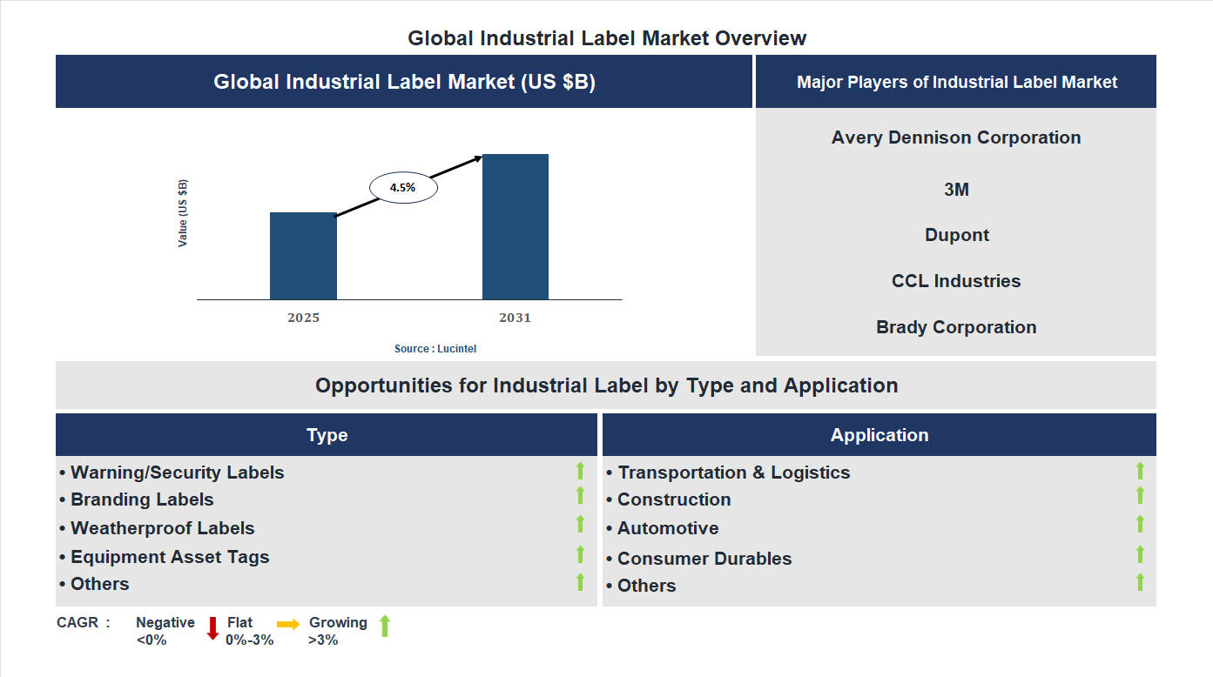This screenshot has width=1213, height=677.
Task: Open the Source: Lucintel link
Action: coord(435,348)
